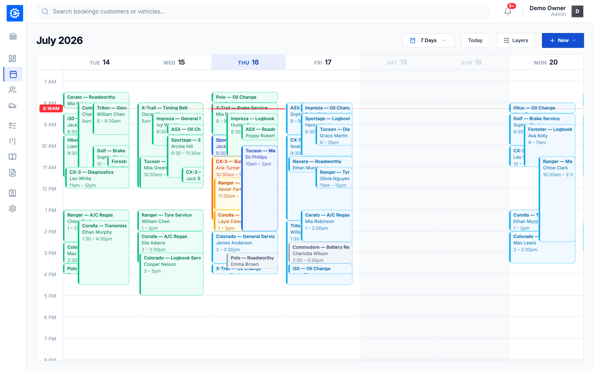Open the document invoices icon
This screenshot has width=594, height=371.
(x=13, y=173)
